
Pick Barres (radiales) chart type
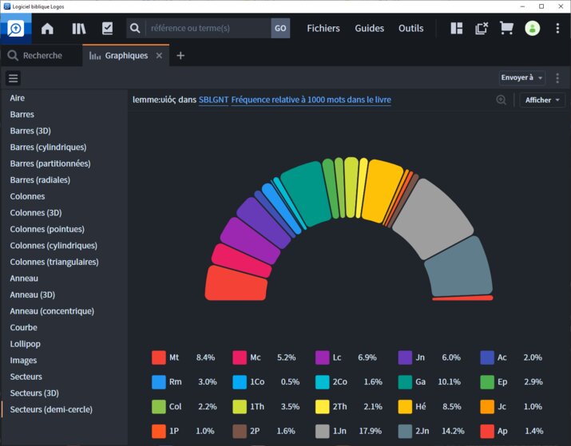[40, 180]
